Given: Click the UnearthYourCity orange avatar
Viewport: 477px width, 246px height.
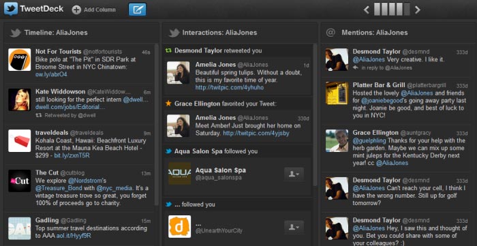Looking at the screenshot, I should coord(179,226).
